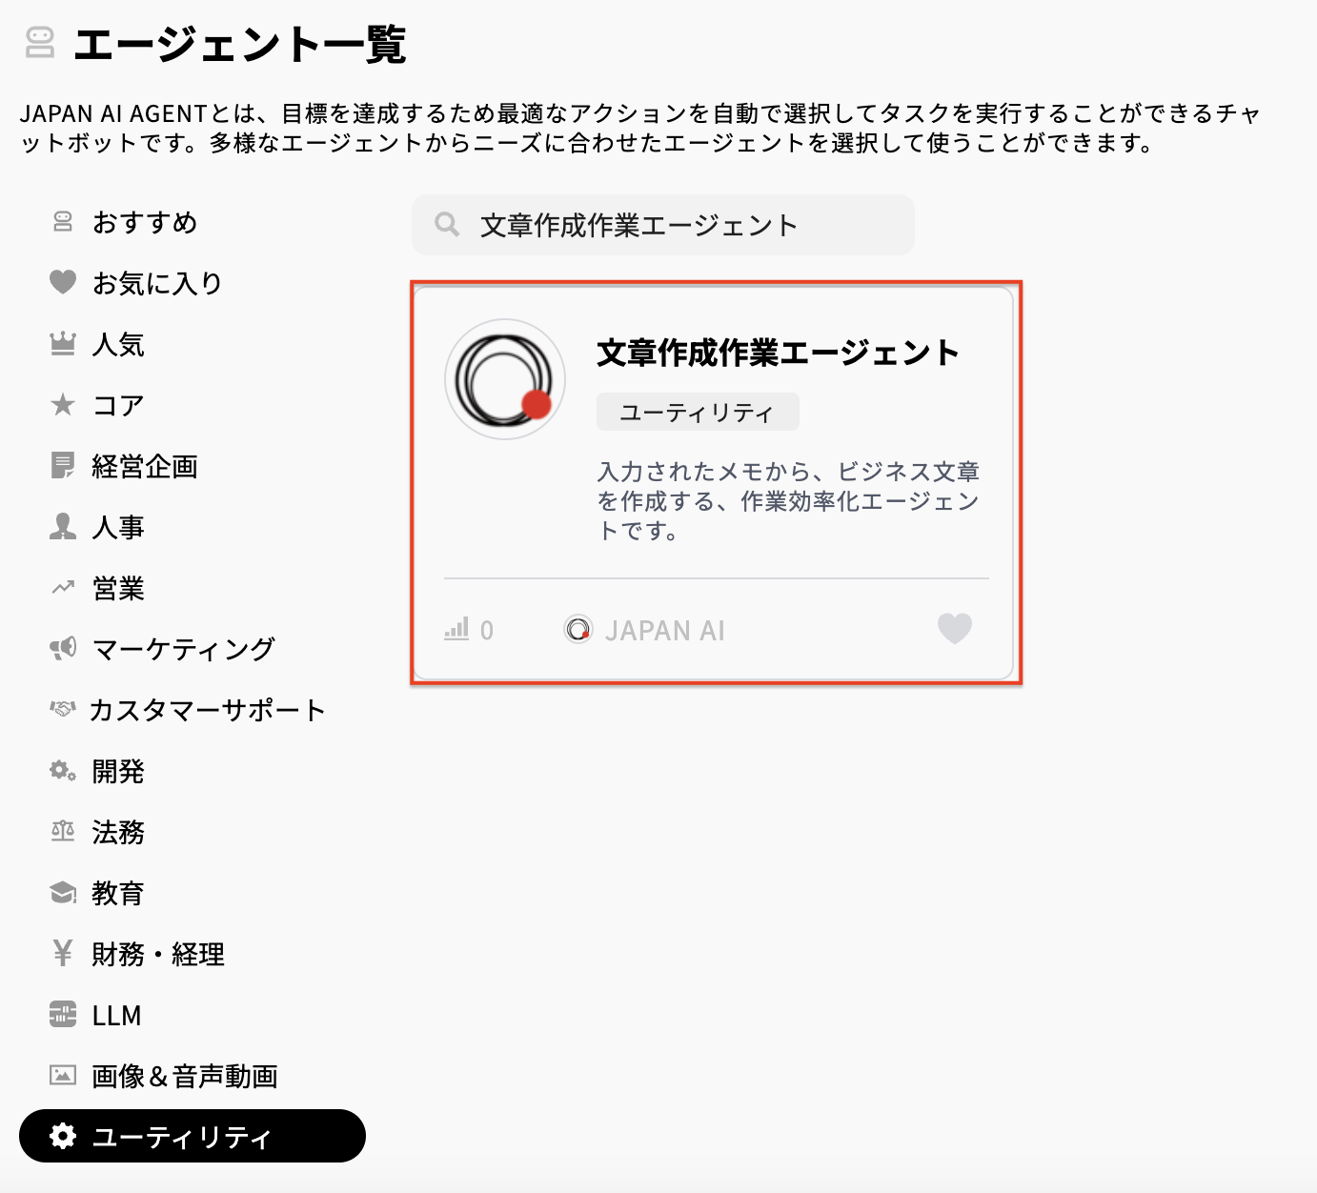The image size is (1317, 1193).
Task: Toggle the ユーティリティ category filter
Action: coord(192,1136)
